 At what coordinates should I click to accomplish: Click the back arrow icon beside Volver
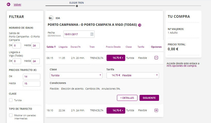pyautogui.click(x=9, y=4)
